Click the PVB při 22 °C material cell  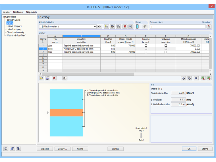[82, 49]
